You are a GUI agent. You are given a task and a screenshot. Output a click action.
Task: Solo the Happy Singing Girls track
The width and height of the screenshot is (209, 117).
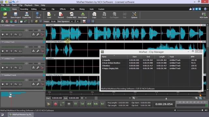11,84
